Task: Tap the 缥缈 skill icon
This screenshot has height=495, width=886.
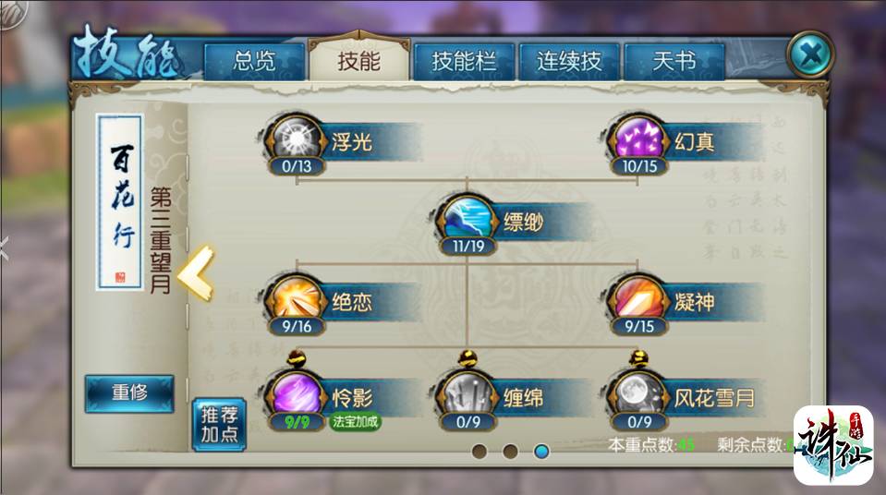Action: click(467, 219)
